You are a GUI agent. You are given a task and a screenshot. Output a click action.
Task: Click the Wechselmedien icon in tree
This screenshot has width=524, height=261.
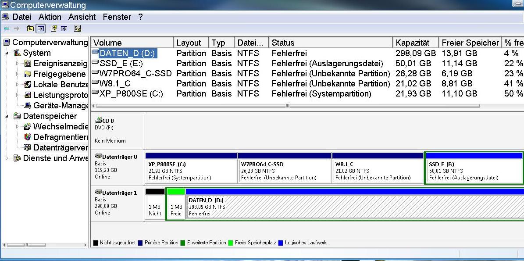28,127
